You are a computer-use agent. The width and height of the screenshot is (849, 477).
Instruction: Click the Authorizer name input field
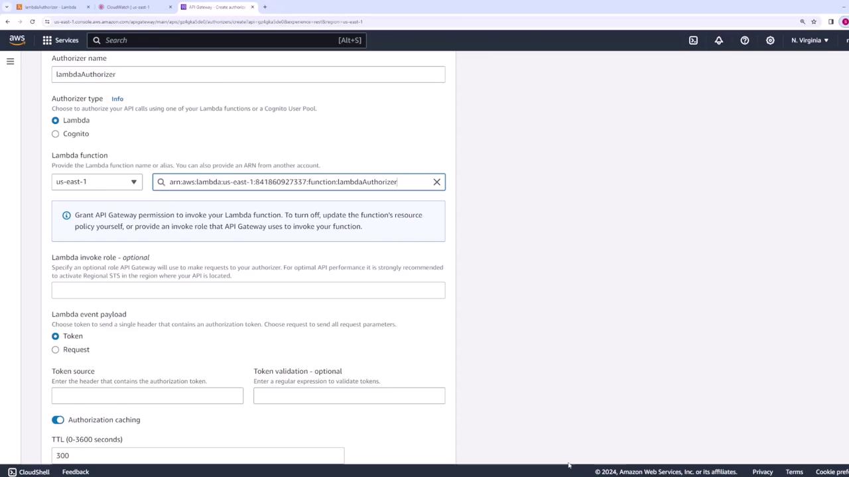point(248,74)
